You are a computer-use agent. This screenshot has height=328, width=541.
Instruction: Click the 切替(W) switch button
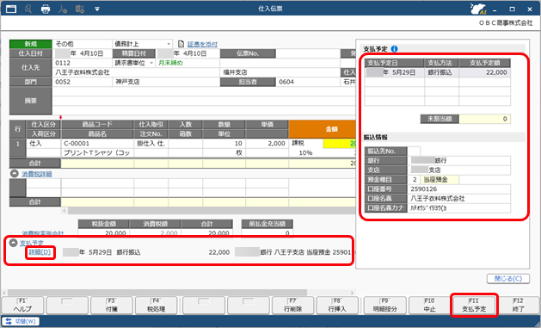(22, 321)
